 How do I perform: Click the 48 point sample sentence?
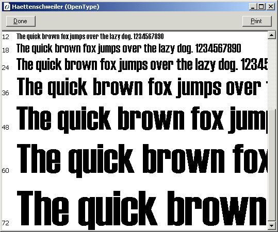(142, 120)
